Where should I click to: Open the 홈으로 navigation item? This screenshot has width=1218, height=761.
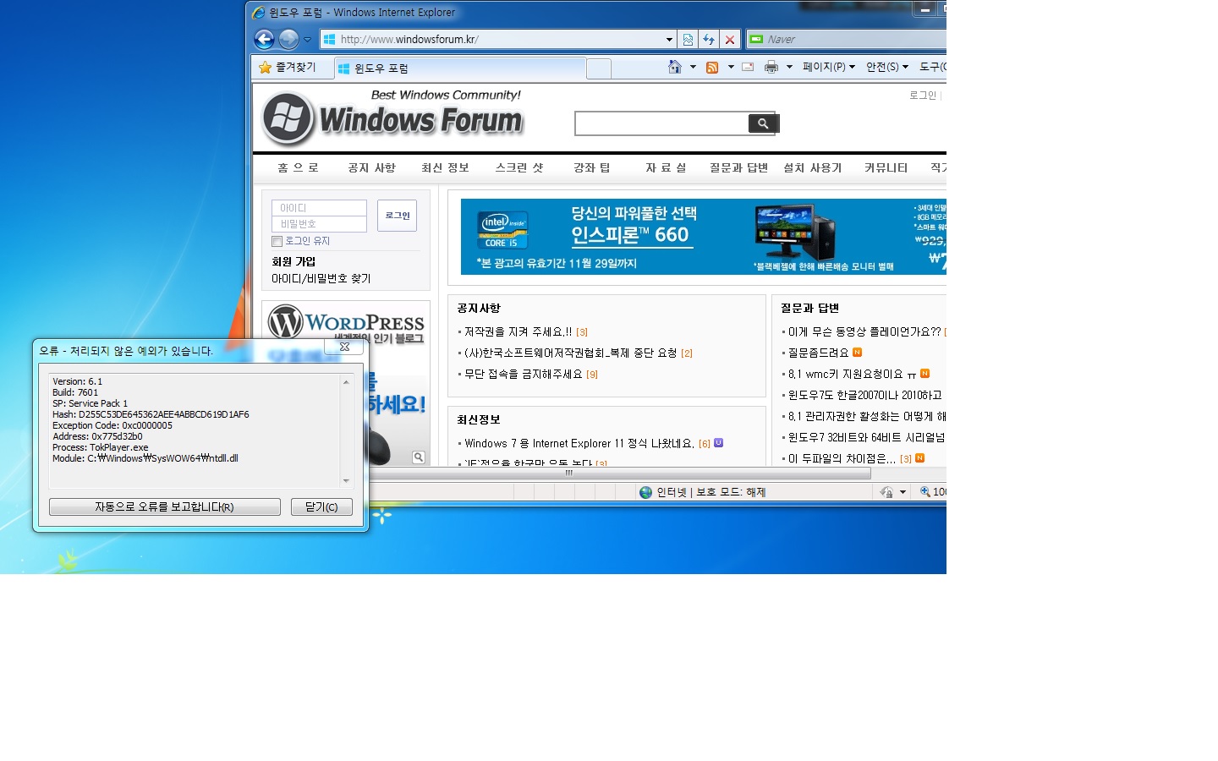pyautogui.click(x=298, y=167)
